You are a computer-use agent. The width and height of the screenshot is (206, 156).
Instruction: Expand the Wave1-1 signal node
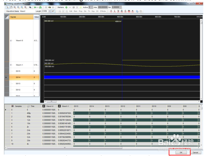coord(11,65)
